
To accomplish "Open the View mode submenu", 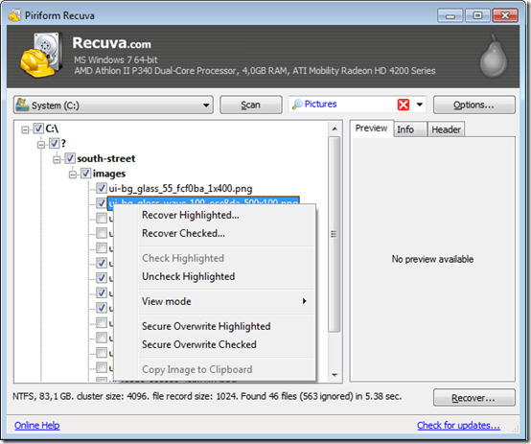I will (225, 301).
